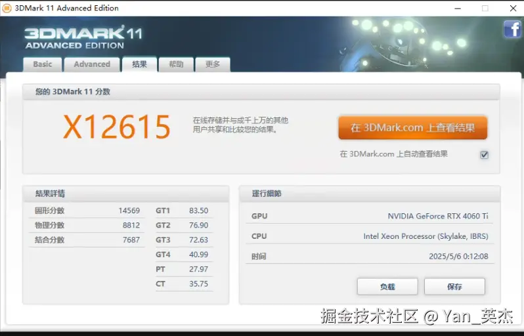Click the GT2 value 76.90
The width and height of the screenshot is (524, 336).
coord(198,226)
